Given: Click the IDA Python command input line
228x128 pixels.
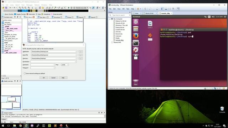Looking at the screenshot, I should pos(56,119).
